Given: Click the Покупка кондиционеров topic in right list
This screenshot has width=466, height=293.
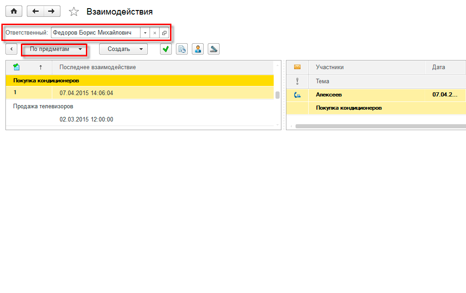Looking at the screenshot, I should click(x=387, y=108).
